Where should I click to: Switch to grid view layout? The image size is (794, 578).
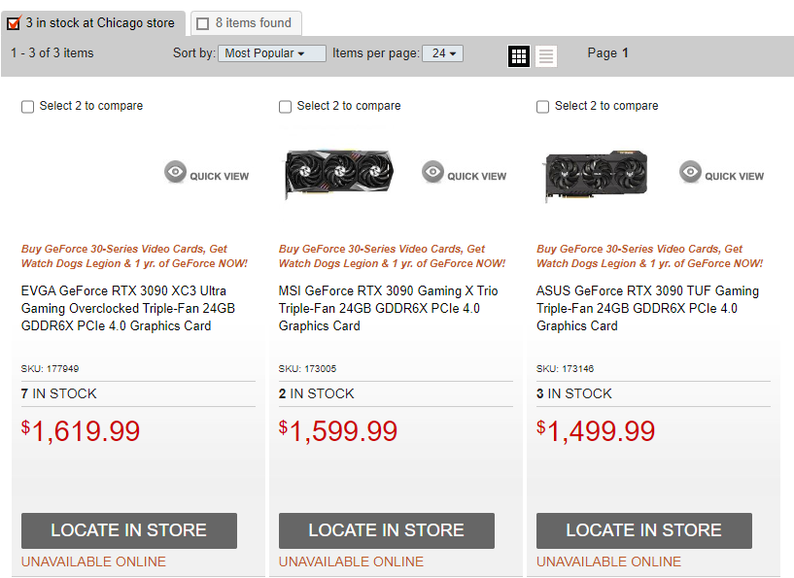click(519, 56)
